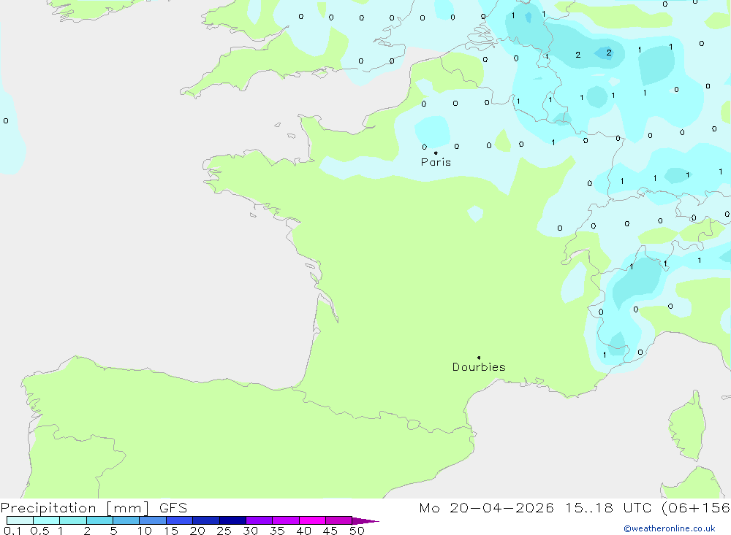The width and height of the screenshot is (731, 535).
Task: Open the weatheronline.co.uk copyright link
Action: [x=670, y=528]
